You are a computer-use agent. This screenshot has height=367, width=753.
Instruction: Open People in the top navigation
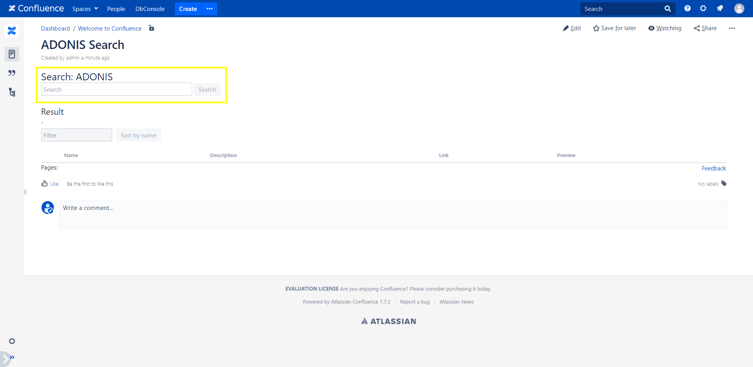[116, 9]
